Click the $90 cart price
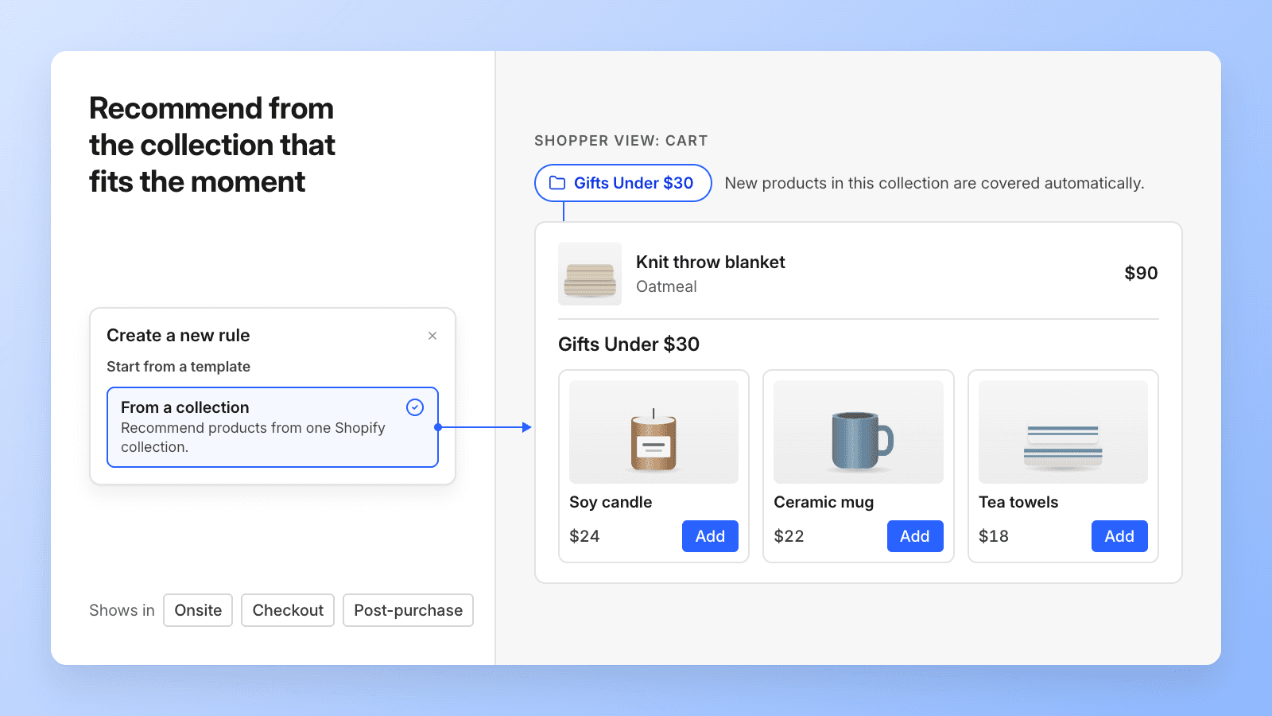 (x=1141, y=274)
